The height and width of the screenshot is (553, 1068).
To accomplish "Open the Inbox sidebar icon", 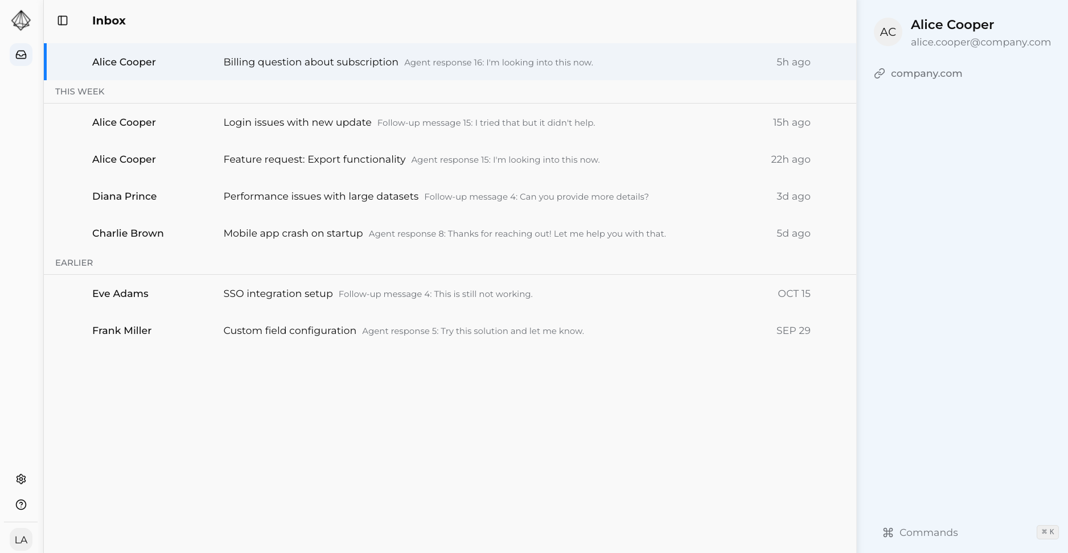I will coord(21,55).
